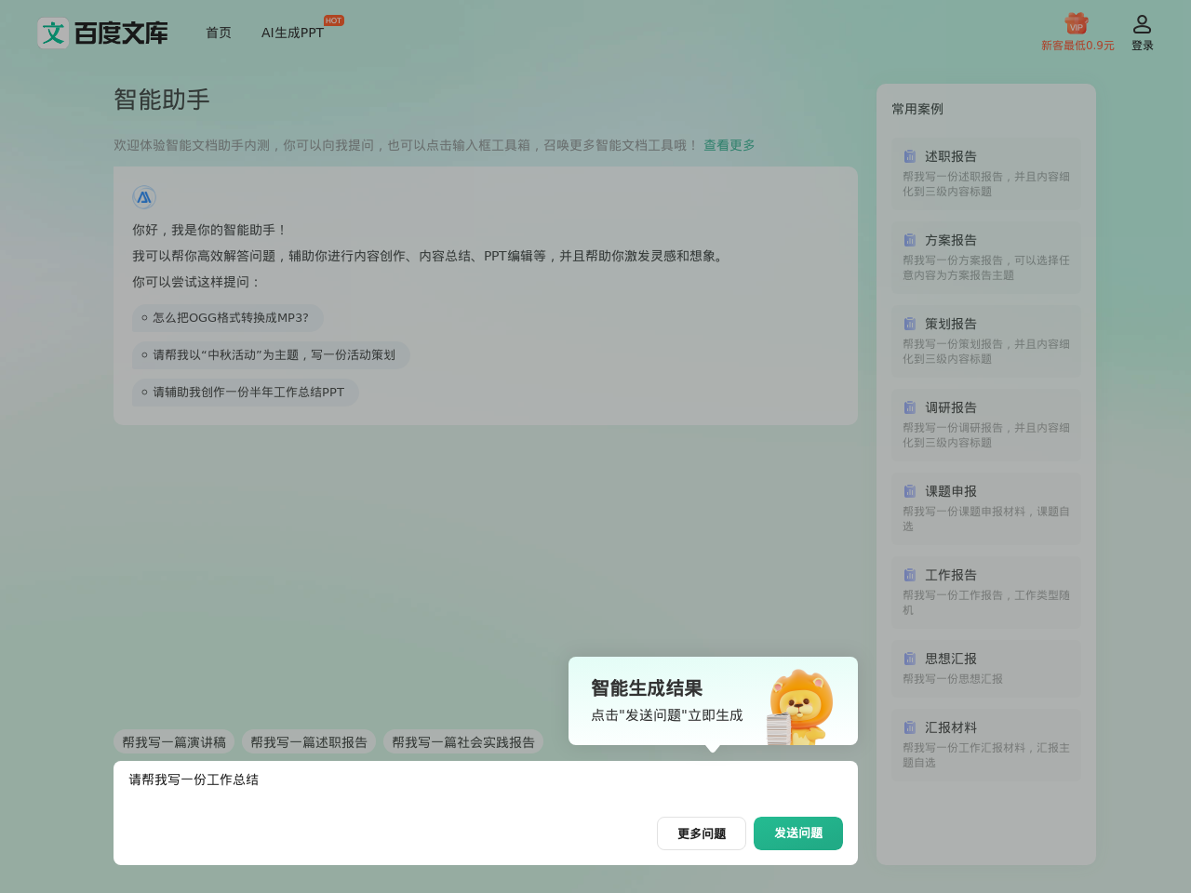Select the 半年工作总结PPT suggestion

pos(246,393)
